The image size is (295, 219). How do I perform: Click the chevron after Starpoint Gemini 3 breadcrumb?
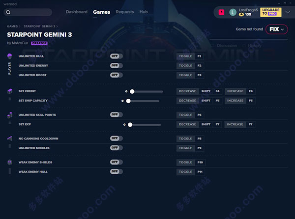tap(57, 27)
